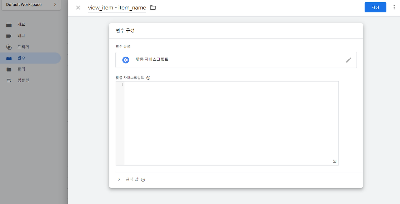Open the 맞춤 자바스크립트 help tooltip
Screen dimensions: 400x204
pos(148,78)
